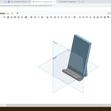Click the Main branch label

click(8, 14)
